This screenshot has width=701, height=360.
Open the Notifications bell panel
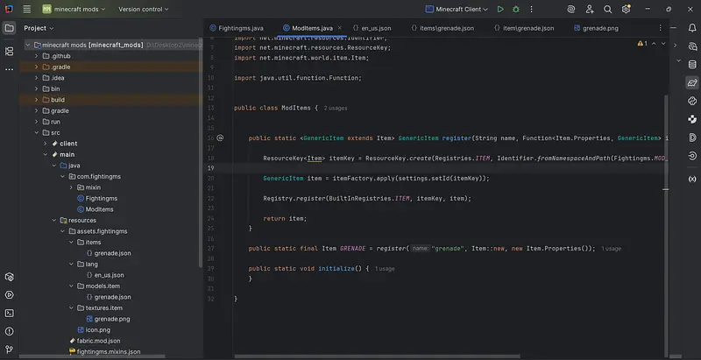pyautogui.click(x=691, y=28)
